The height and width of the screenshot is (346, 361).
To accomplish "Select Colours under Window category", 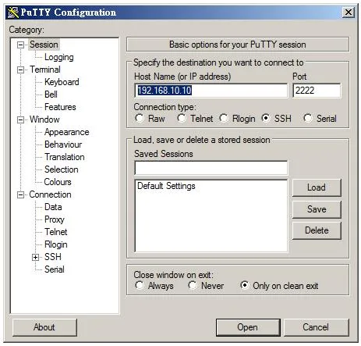I will click(x=58, y=182).
